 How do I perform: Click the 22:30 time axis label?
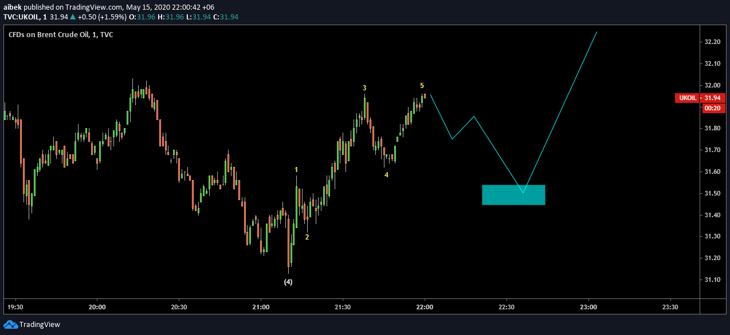507,307
